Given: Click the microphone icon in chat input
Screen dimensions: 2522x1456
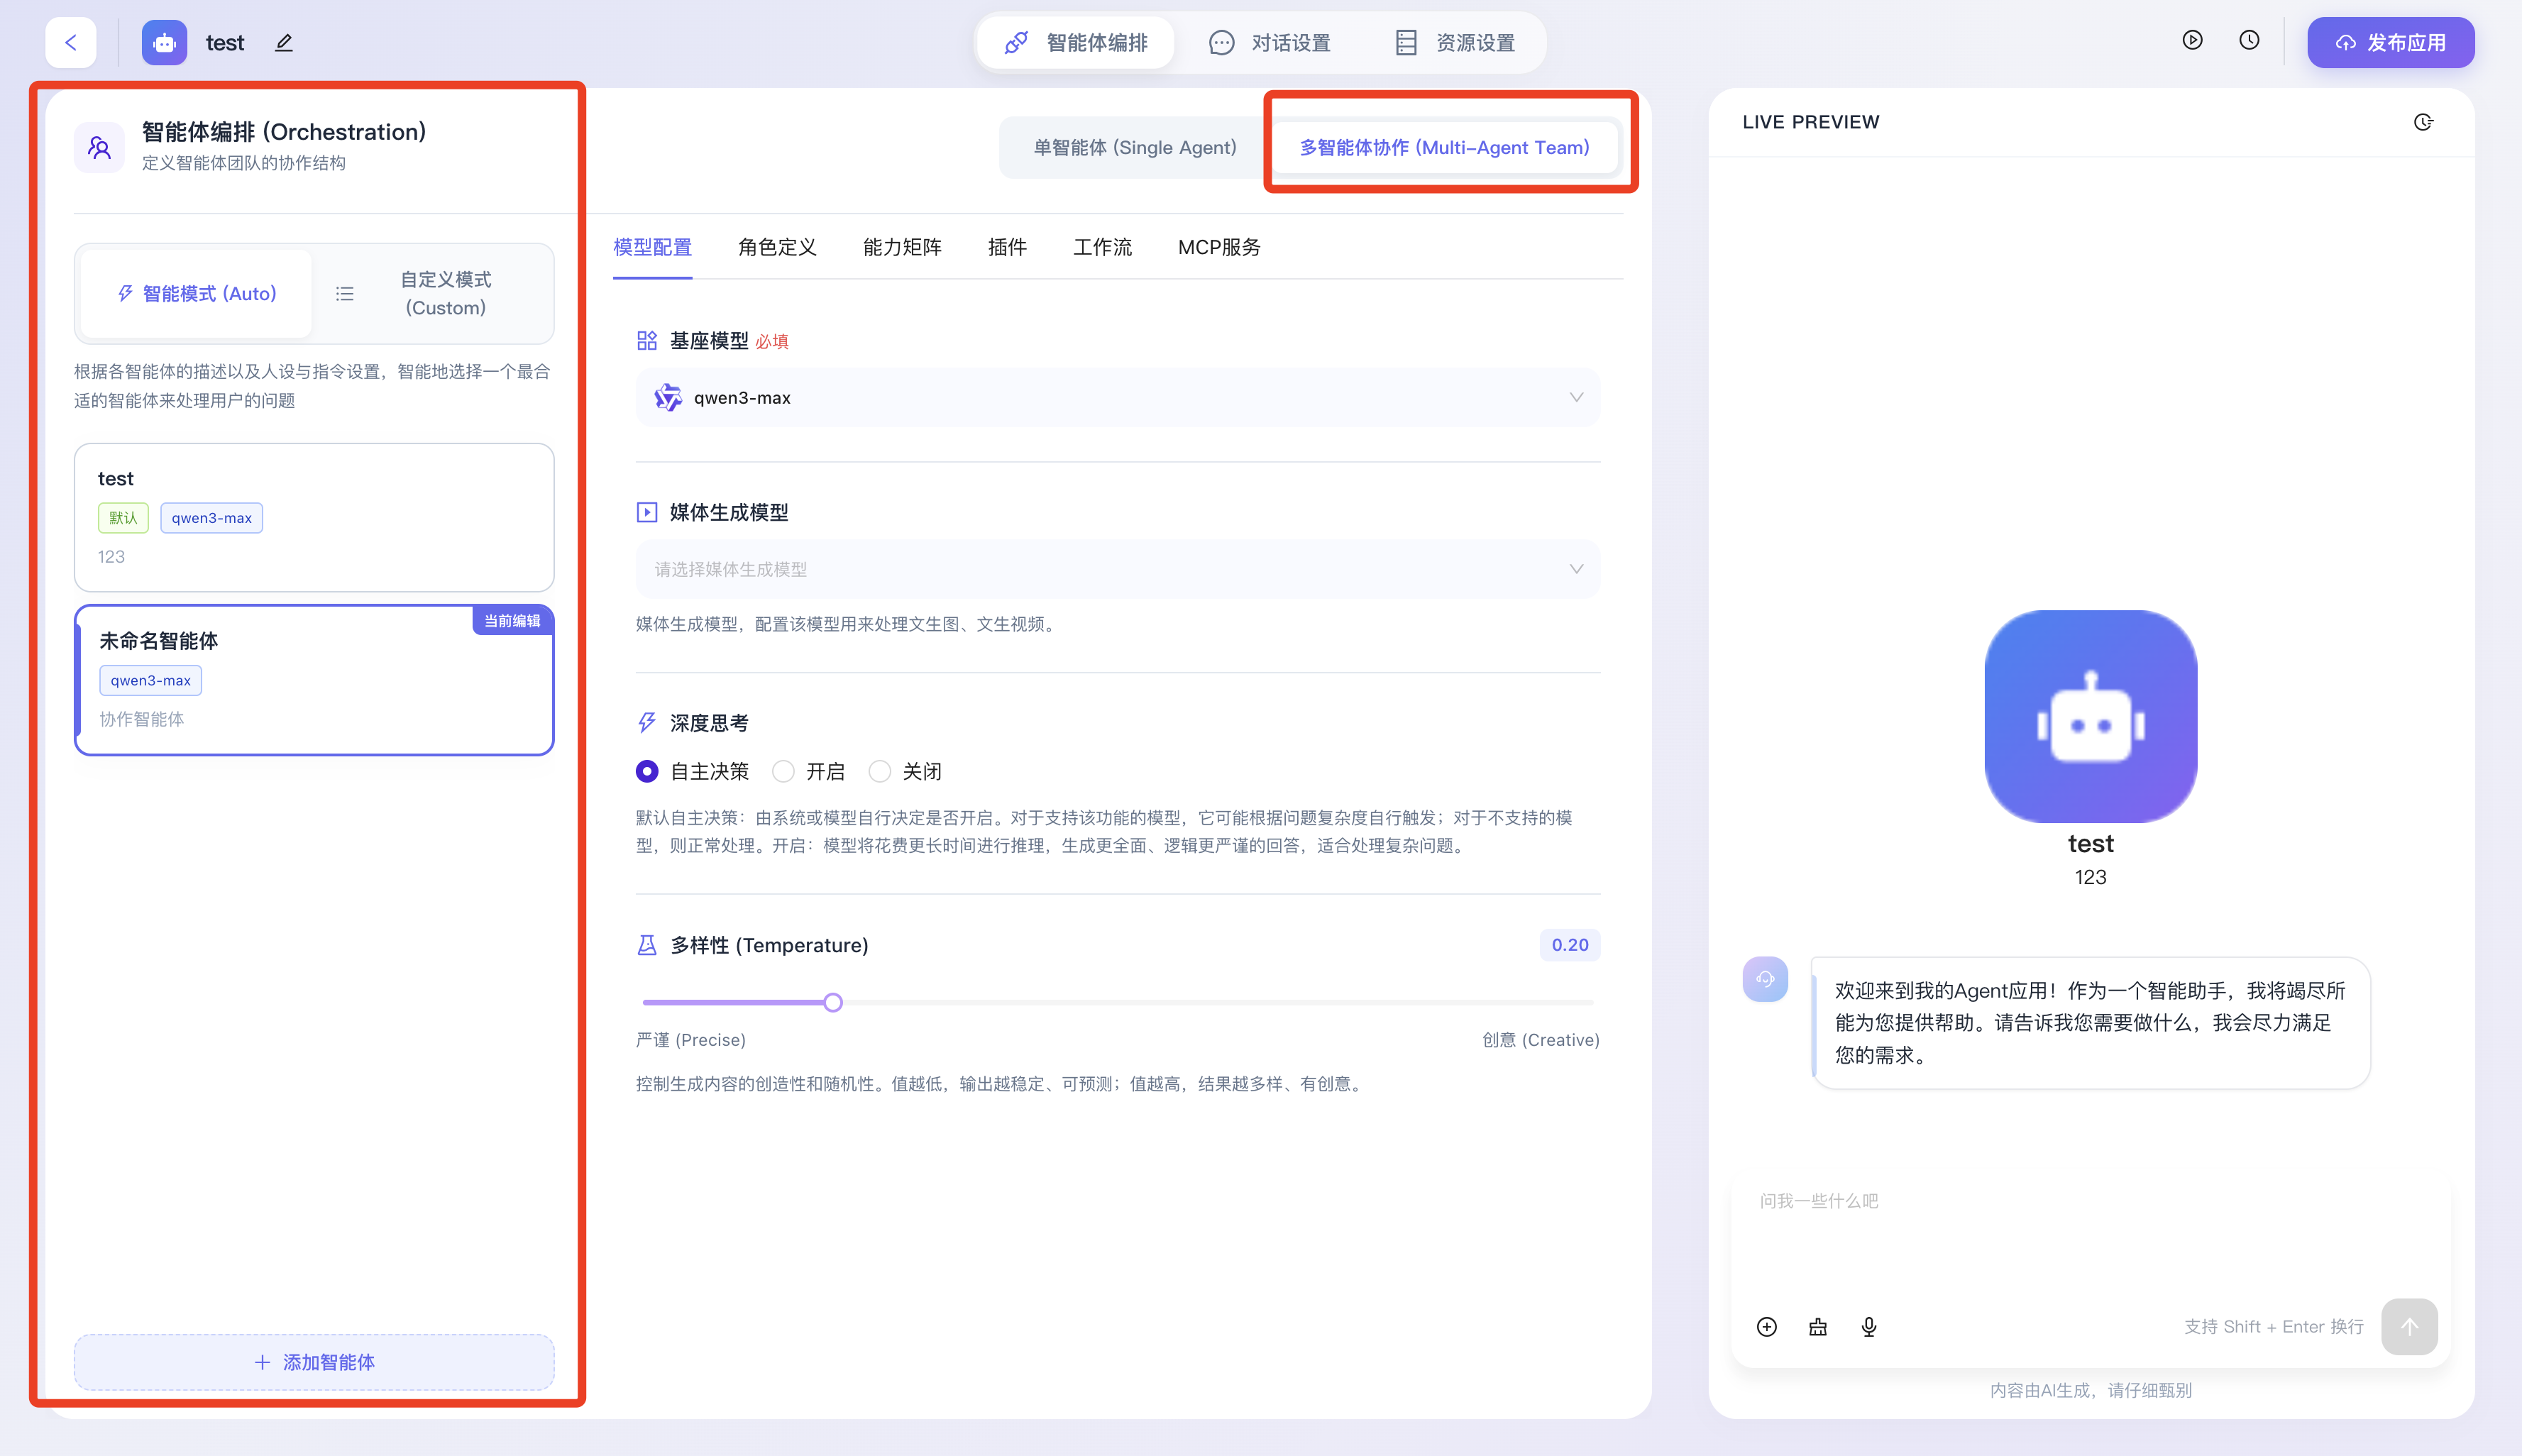Looking at the screenshot, I should (x=1869, y=1326).
